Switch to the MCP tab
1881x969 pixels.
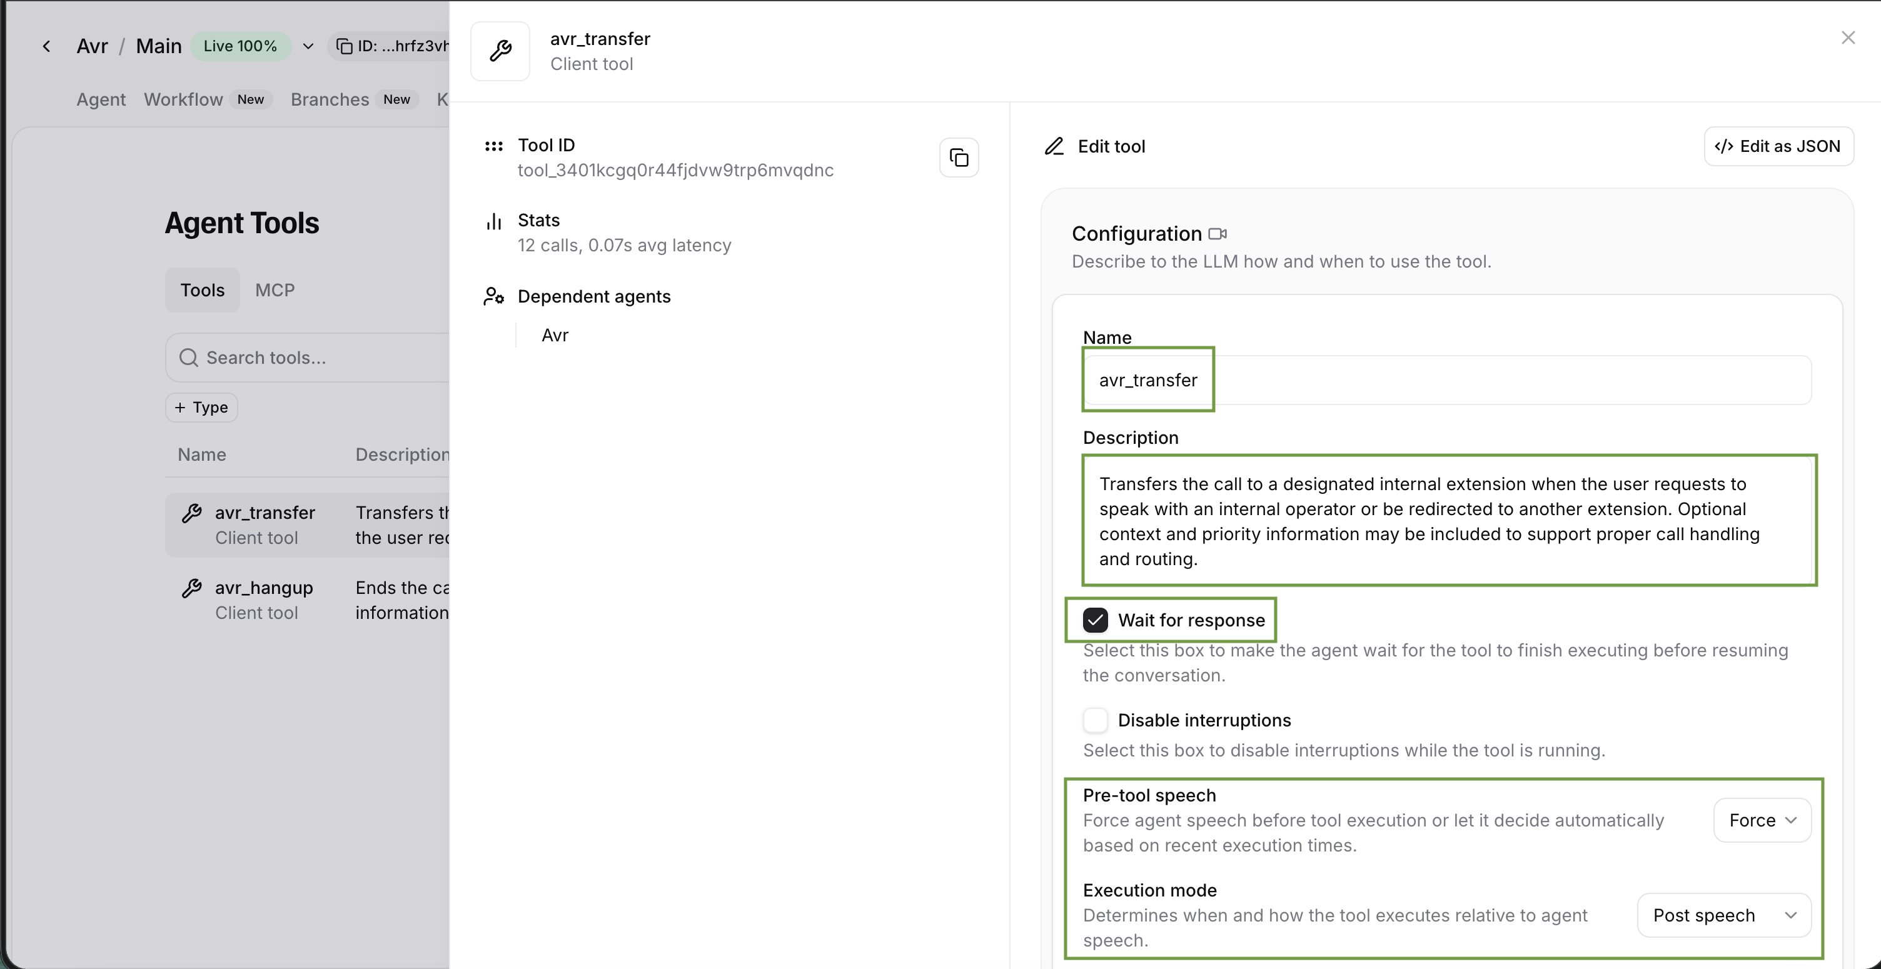pos(275,290)
